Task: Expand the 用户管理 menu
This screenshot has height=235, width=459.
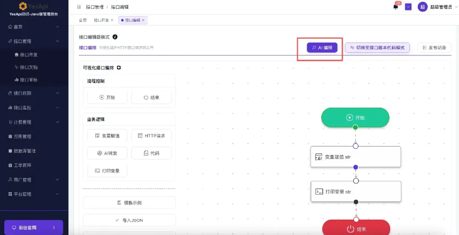Action: tap(34, 180)
